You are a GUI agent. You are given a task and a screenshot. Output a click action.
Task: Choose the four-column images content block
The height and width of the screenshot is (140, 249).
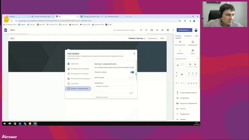coord(193,83)
